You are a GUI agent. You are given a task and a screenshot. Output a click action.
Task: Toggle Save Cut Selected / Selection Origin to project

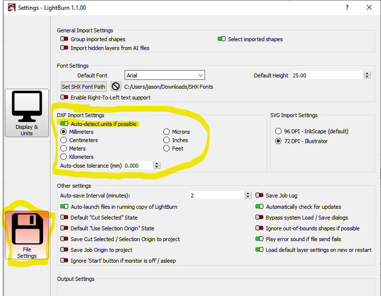click(x=64, y=239)
